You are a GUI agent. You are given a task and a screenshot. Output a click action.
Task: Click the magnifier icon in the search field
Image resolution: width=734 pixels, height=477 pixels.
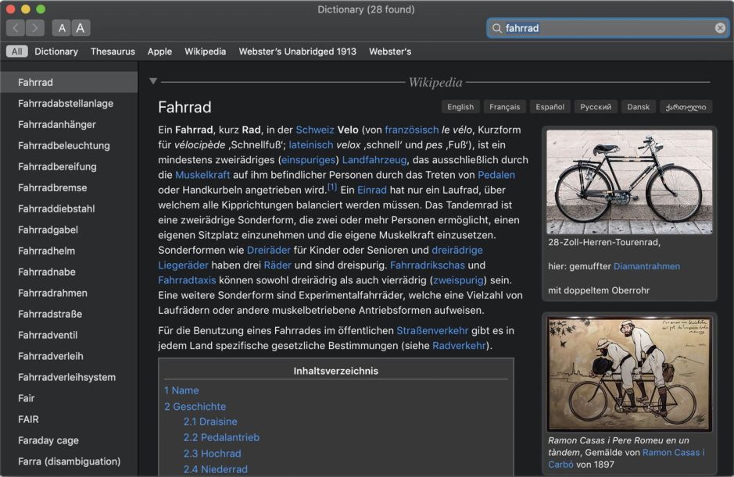[x=497, y=28]
